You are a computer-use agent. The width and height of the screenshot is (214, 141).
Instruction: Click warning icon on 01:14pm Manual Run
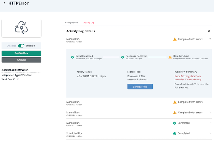[x=175, y=113]
